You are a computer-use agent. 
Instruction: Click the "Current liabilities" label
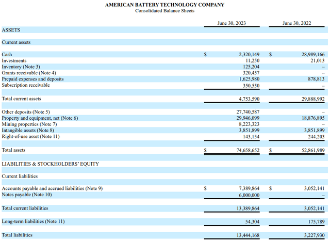point(20,176)
